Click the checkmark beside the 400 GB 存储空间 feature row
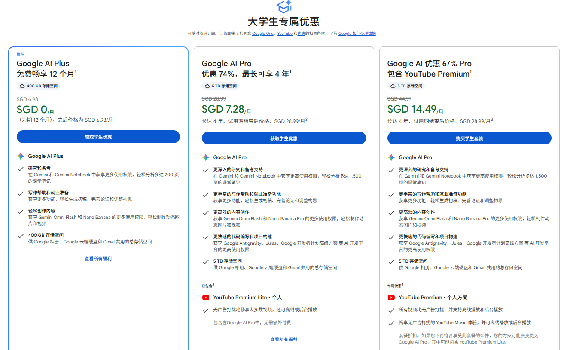The width and height of the screenshot is (570, 350). coord(21,236)
